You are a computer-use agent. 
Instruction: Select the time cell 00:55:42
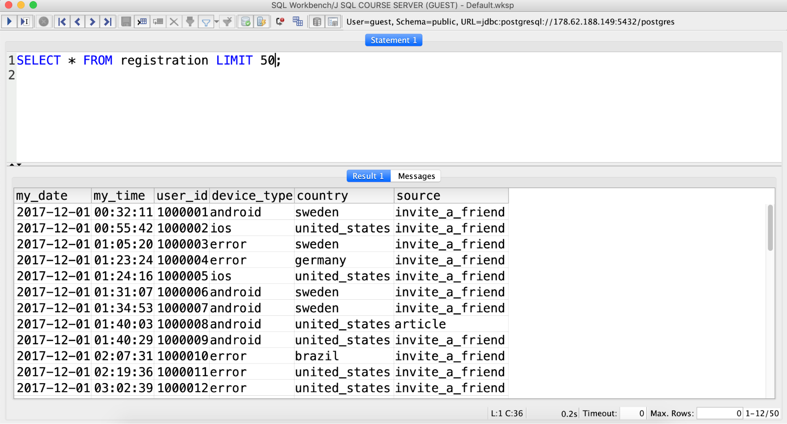(x=123, y=228)
